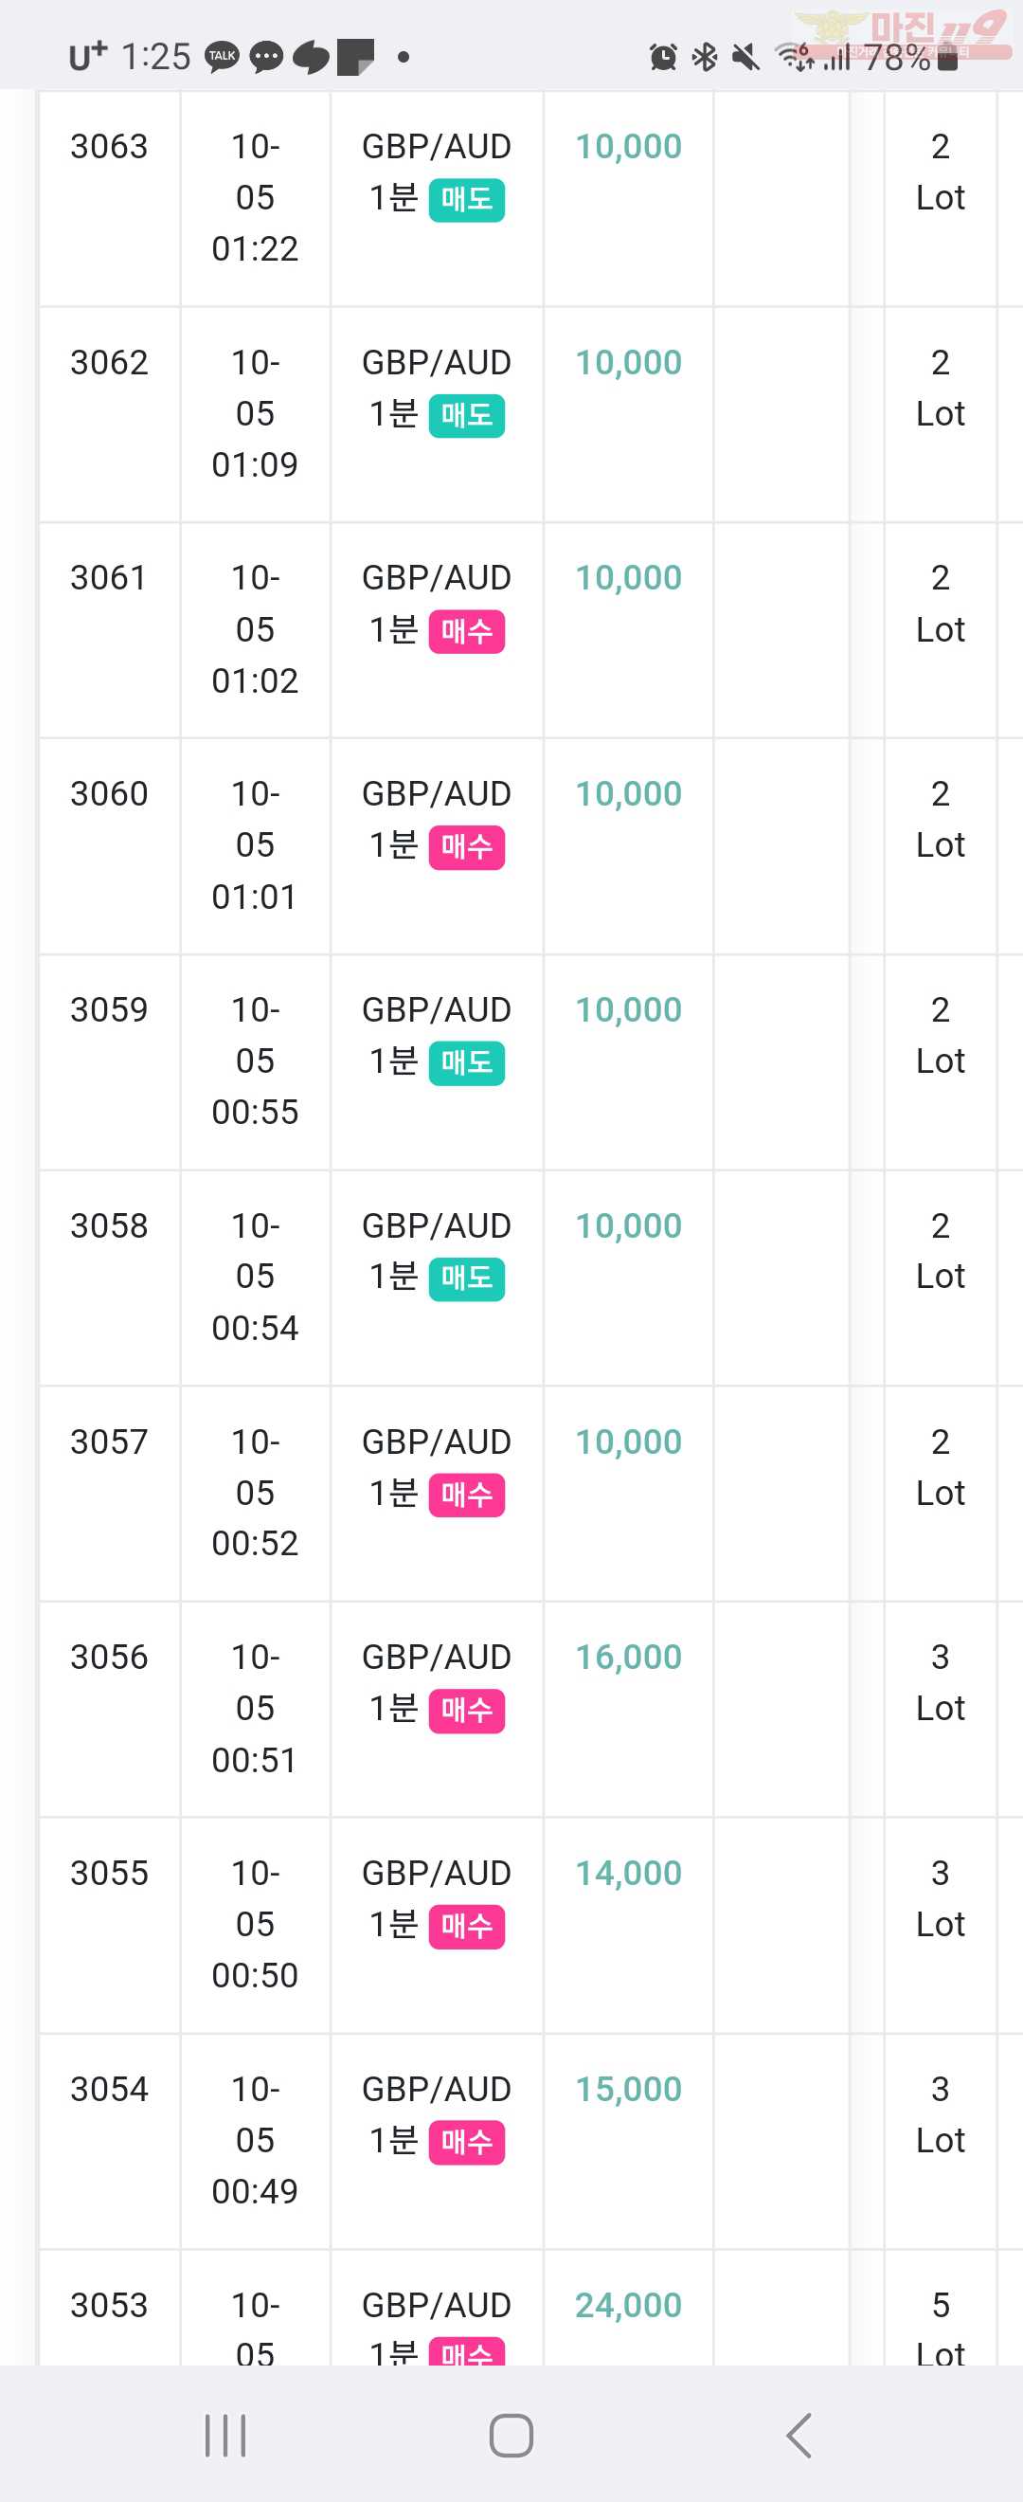Tap the alarm clock status icon
1023x2502 pixels.
pyautogui.click(x=663, y=57)
